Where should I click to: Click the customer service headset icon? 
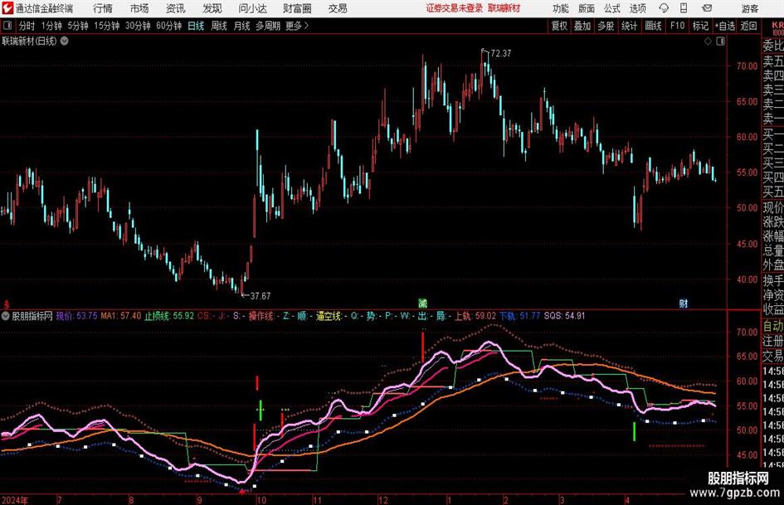(664, 8)
